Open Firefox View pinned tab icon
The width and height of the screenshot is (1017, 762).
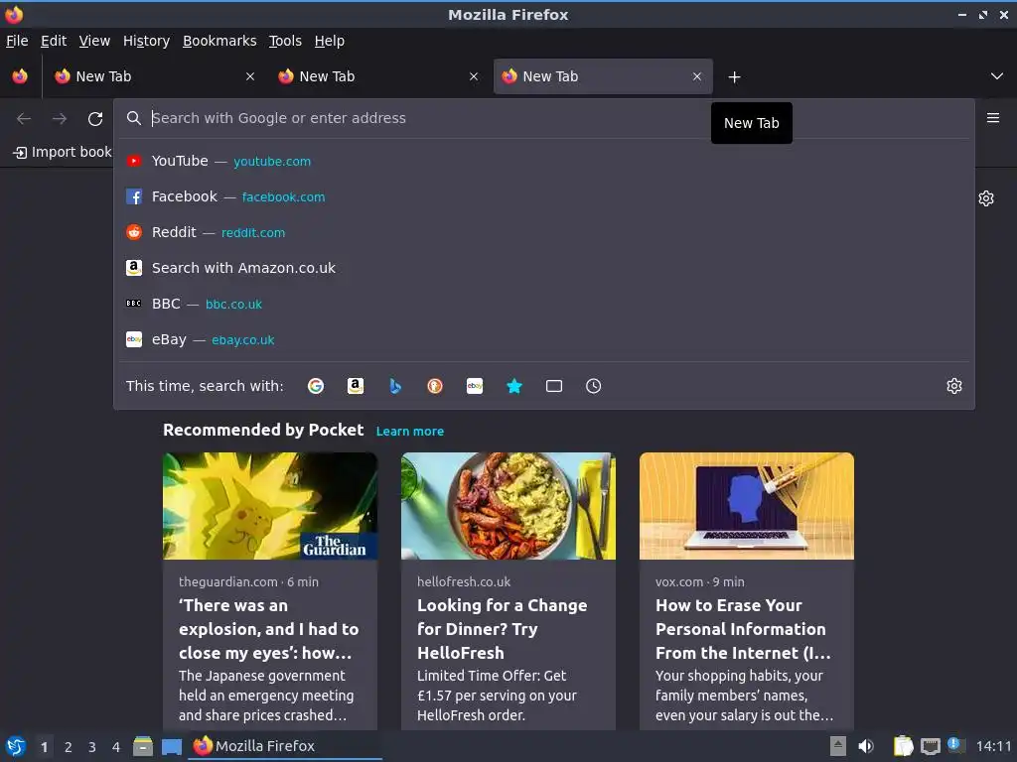click(20, 76)
